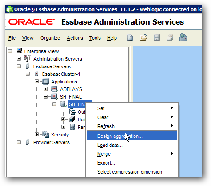Select the ADELAYS label
211x186 pixels.
71,89
